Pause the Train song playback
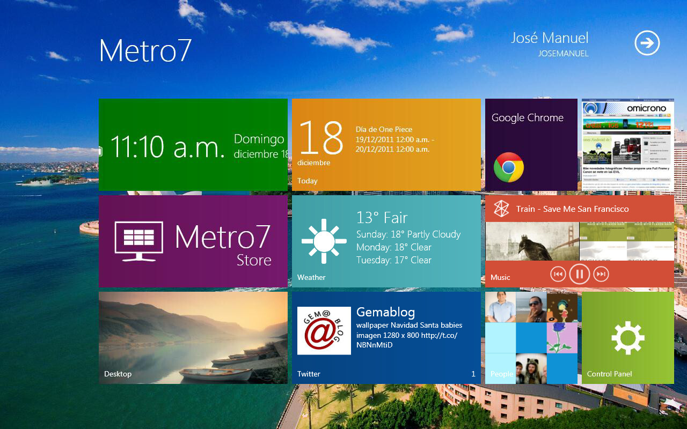687x429 pixels. point(580,273)
